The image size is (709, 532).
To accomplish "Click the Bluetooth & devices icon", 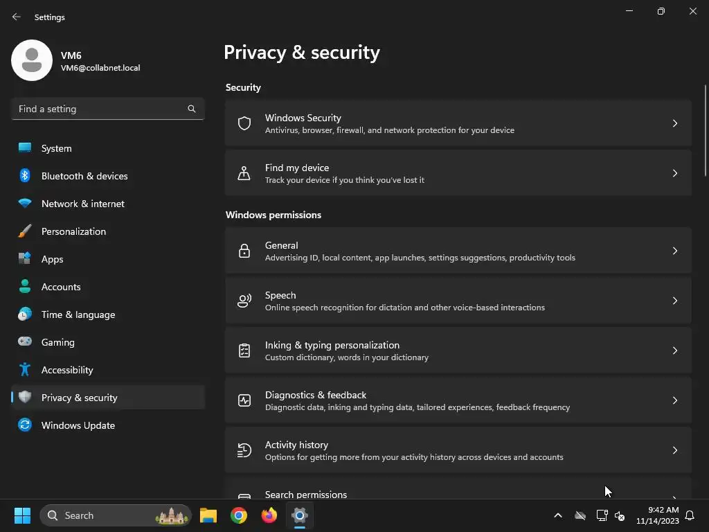I will tap(25, 176).
